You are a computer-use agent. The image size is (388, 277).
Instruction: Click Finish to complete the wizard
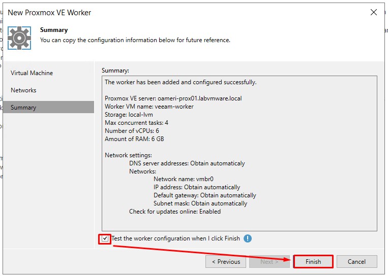coord(313,262)
